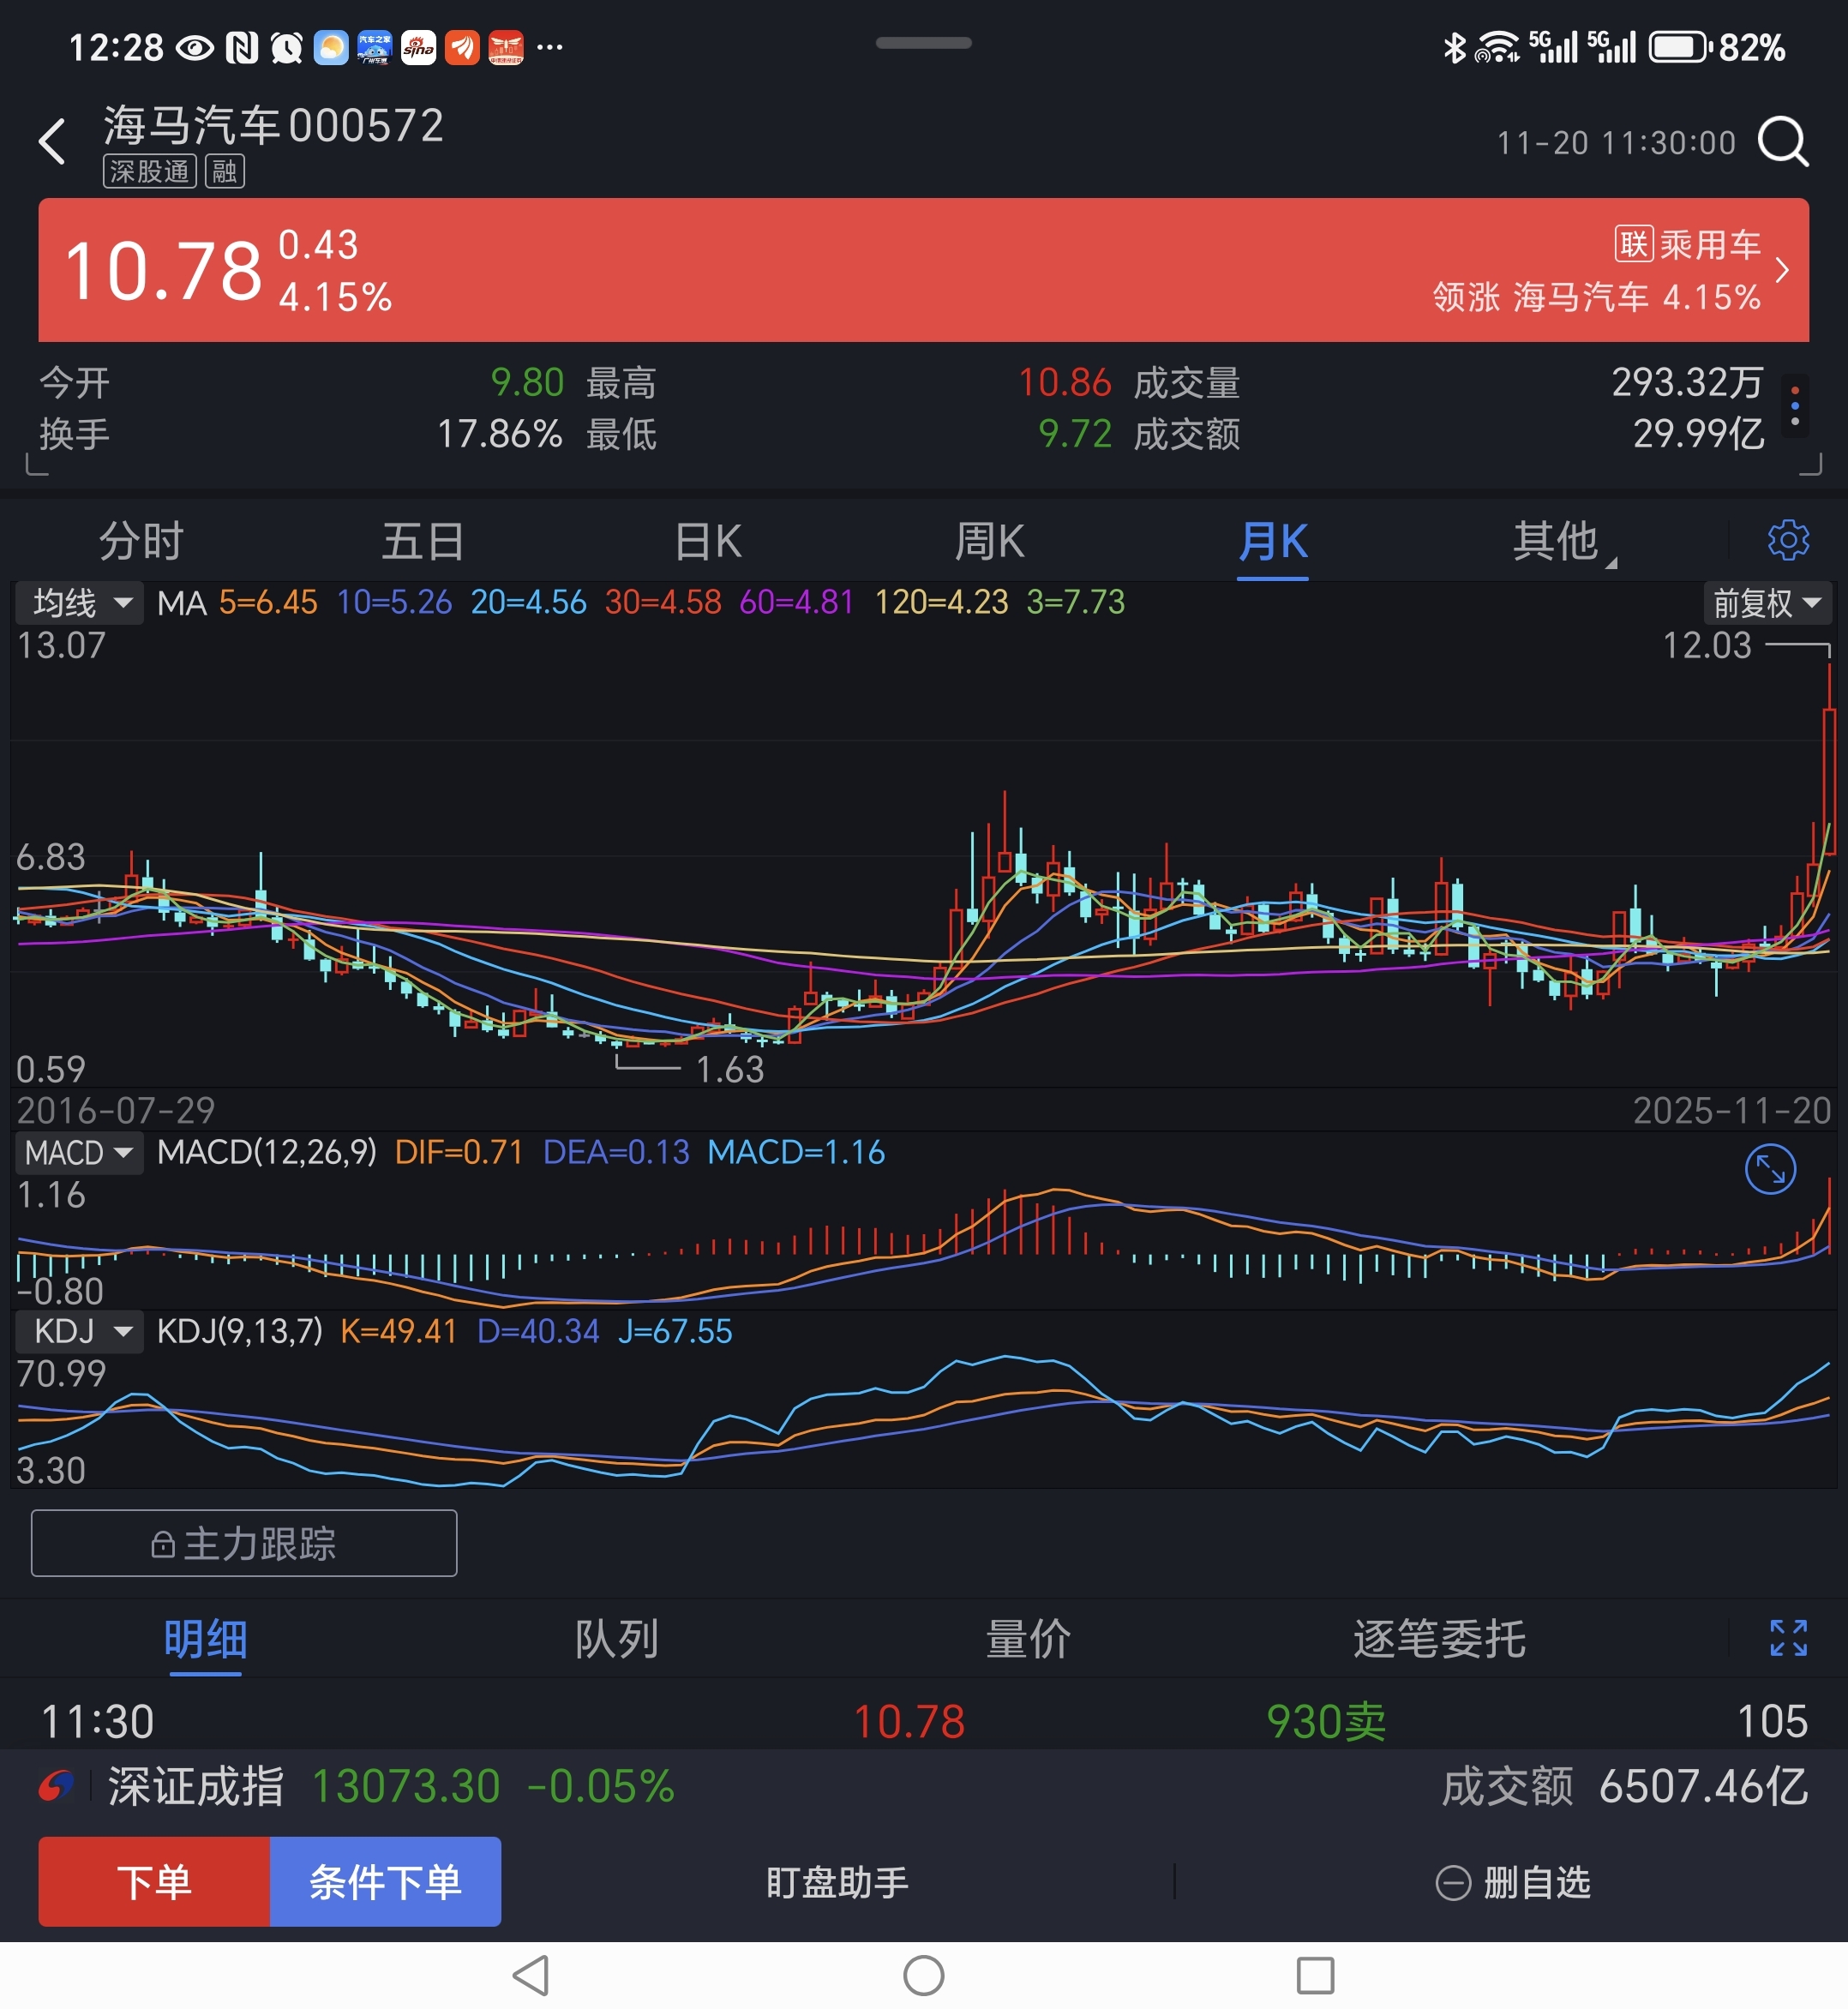Image resolution: width=1848 pixels, height=2009 pixels.
Task: Tap the latest monthly candlestick on chart
Action: (x=1828, y=780)
